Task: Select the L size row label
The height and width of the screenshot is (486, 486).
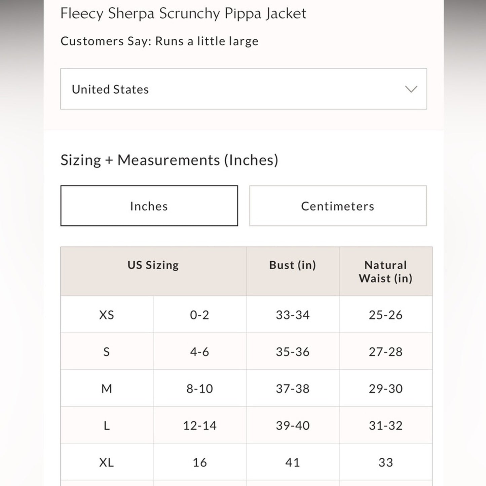Action: click(107, 426)
